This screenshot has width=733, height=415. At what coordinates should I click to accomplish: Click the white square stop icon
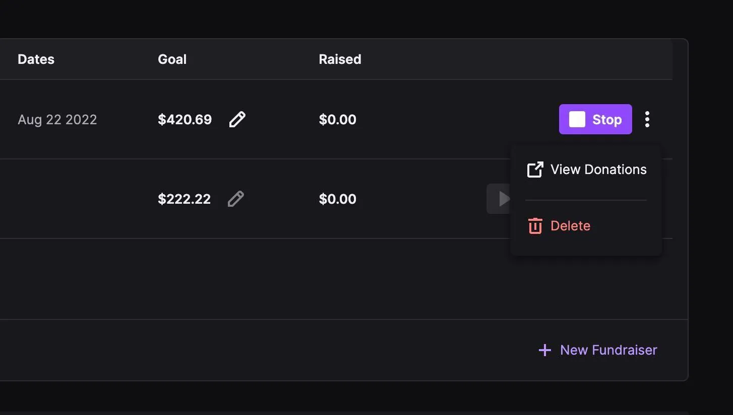[x=577, y=119]
